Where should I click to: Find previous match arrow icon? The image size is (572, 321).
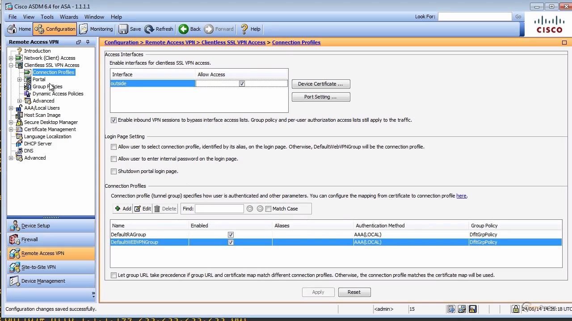click(x=260, y=209)
